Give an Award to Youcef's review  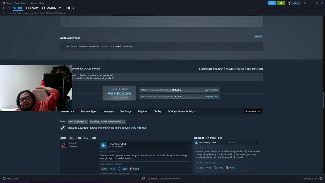[x=134, y=169]
